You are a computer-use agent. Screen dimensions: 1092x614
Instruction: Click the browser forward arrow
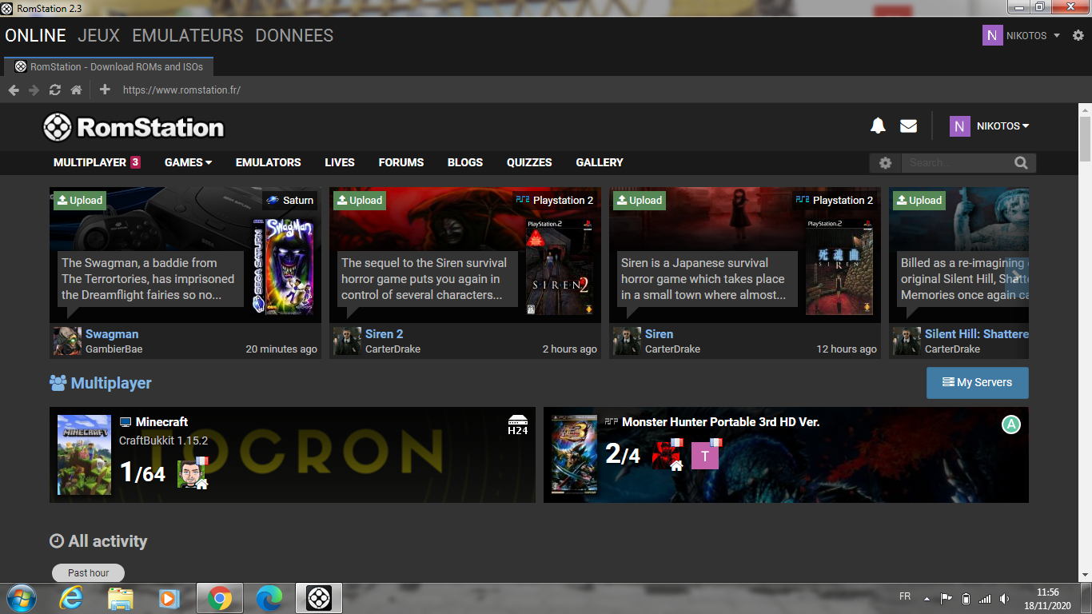[34, 90]
